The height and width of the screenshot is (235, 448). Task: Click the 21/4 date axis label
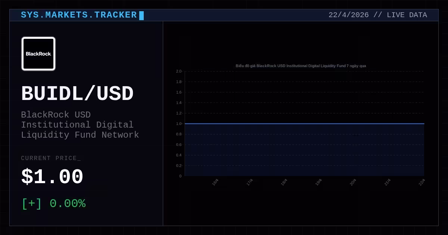[x=388, y=182]
